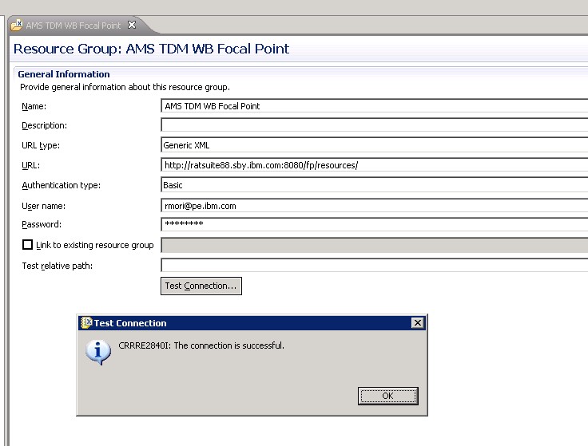
Task: Close the AMS TDM WB Focal Point tab
Action: (x=132, y=25)
